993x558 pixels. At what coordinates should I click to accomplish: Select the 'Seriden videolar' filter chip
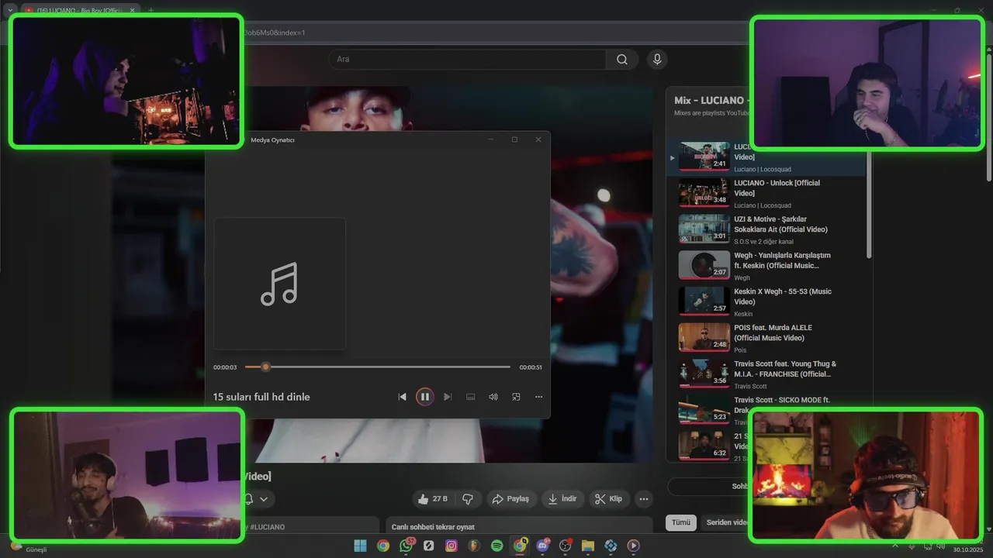click(725, 522)
